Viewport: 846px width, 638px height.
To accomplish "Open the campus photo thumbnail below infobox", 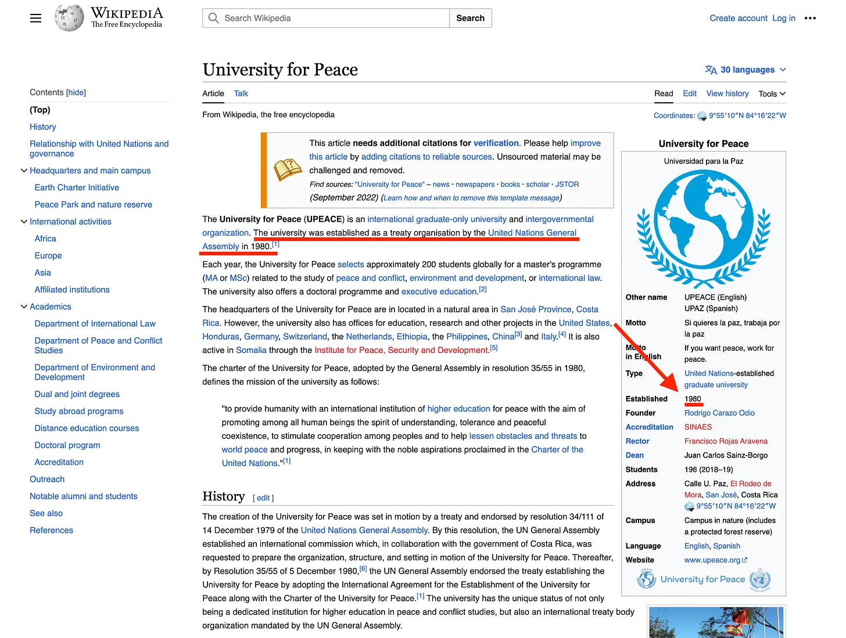I will pos(716,622).
